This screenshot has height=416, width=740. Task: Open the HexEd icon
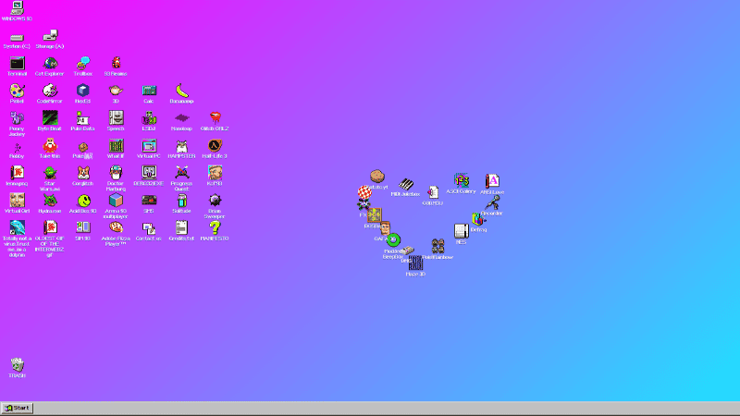83,91
